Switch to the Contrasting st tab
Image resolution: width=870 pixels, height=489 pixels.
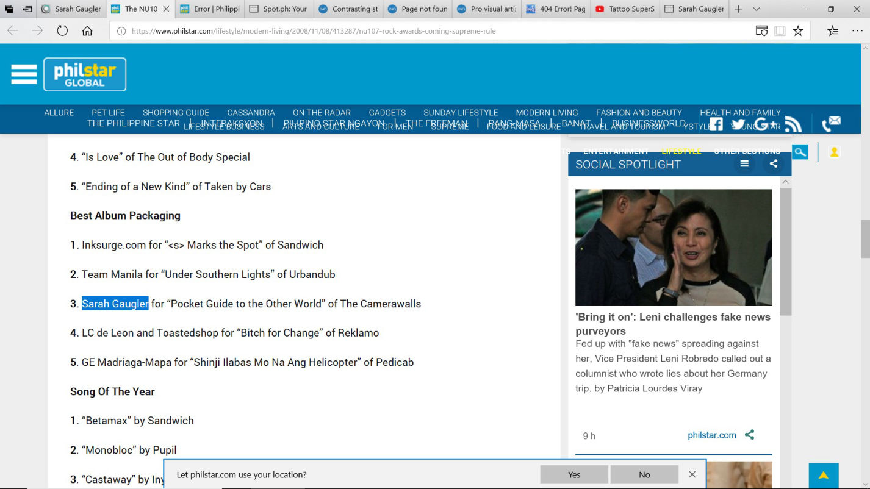pos(349,9)
